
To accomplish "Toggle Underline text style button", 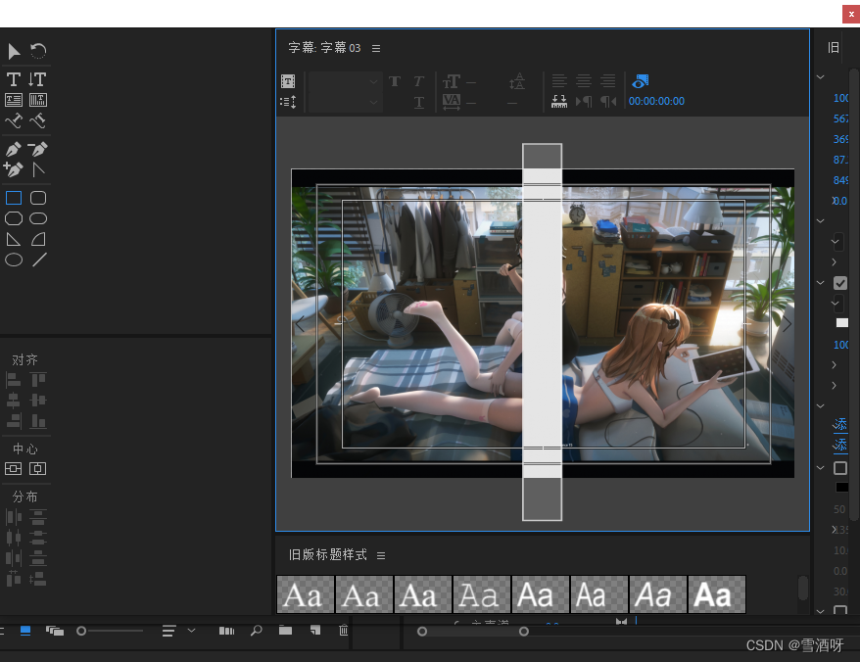I will [419, 103].
